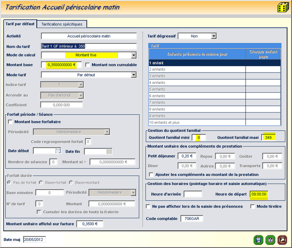Enable Ajouter les compléments au montant
The width and height of the screenshot is (292, 248).
pyautogui.click(x=151, y=175)
